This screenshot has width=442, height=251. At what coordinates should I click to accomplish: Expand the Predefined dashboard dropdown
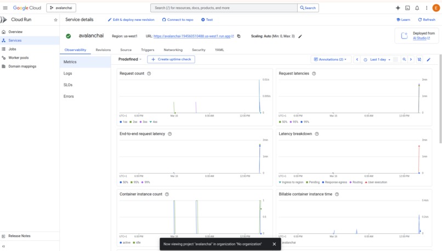pyautogui.click(x=130, y=59)
